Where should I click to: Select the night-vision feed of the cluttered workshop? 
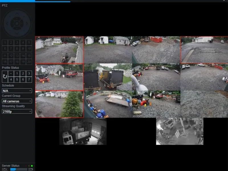180,131
